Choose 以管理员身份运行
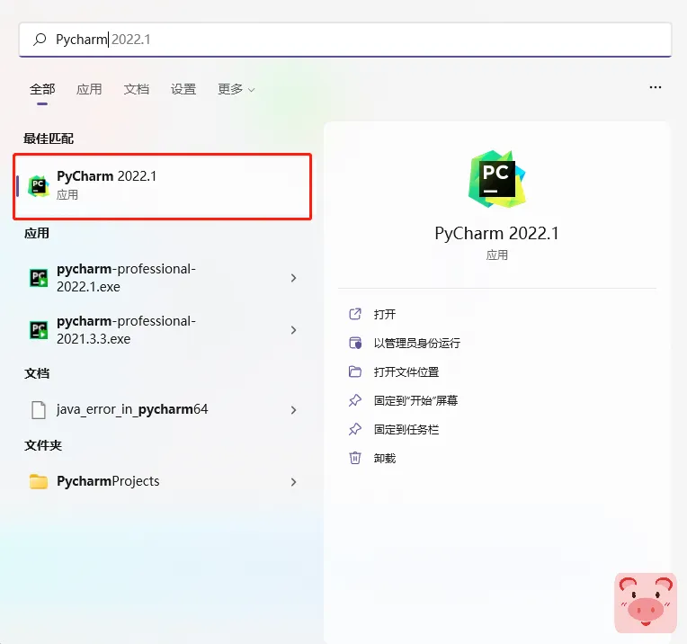Screen dimensions: 687x644 tap(416, 343)
